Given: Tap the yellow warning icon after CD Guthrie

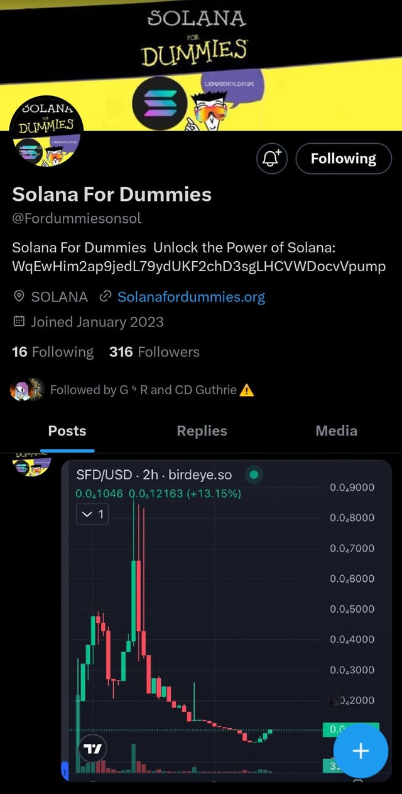Looking at the screenshot, I should pos(247,390).
